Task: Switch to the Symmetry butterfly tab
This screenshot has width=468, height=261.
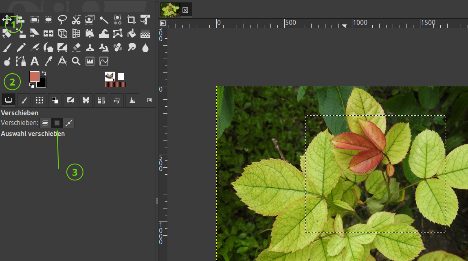Action: click(x=86, y=100)
